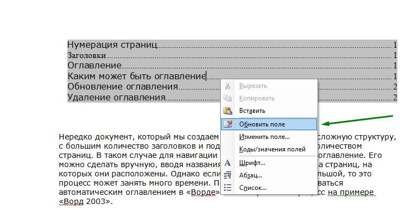Follow the Нумерация страниц contents link
Image resolution: width=417 pixels, height=210 pixels.
(x=112, y=44)
